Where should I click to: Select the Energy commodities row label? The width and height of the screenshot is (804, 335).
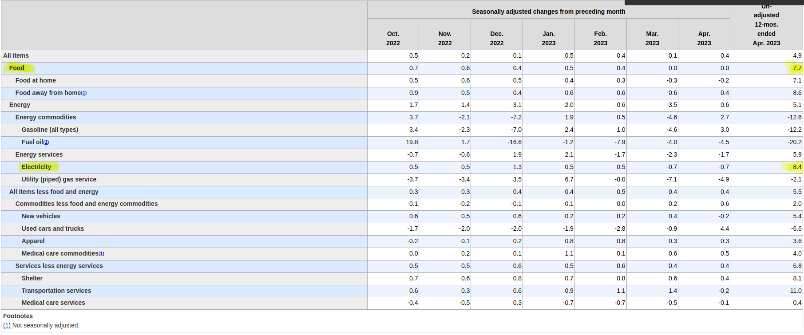pyautogui.click(x=46, y=117)
